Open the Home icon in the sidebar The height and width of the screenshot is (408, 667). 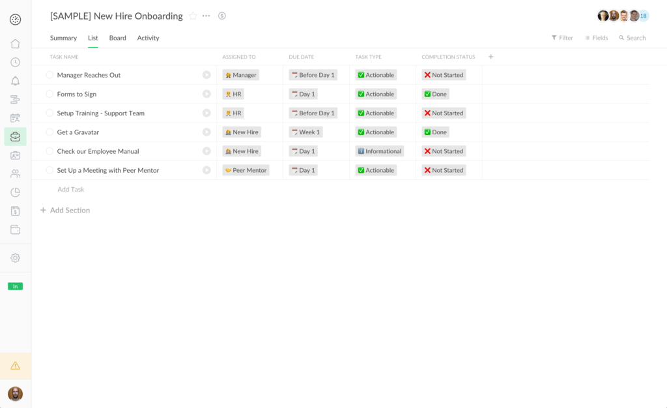(15, 44)
